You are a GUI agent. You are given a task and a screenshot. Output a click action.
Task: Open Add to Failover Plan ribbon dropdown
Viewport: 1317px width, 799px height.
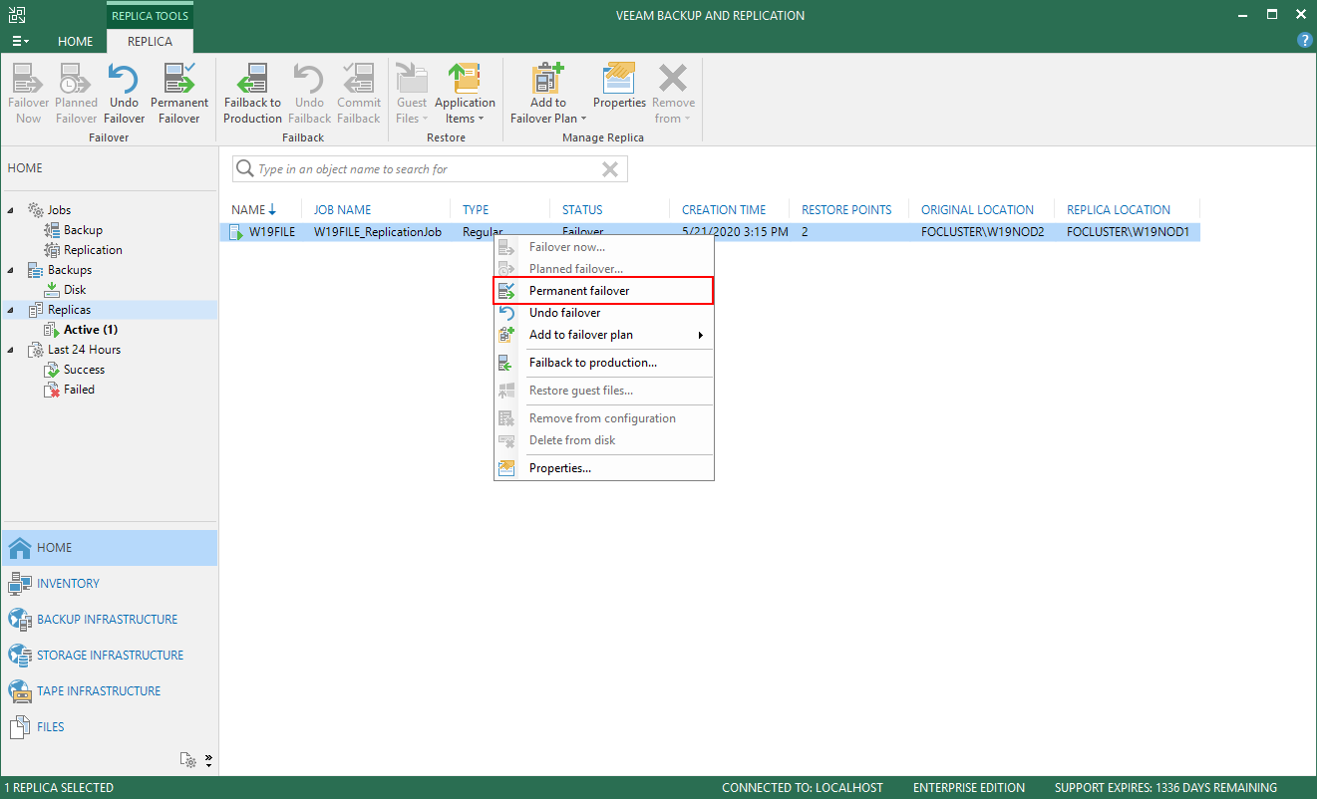547,94
